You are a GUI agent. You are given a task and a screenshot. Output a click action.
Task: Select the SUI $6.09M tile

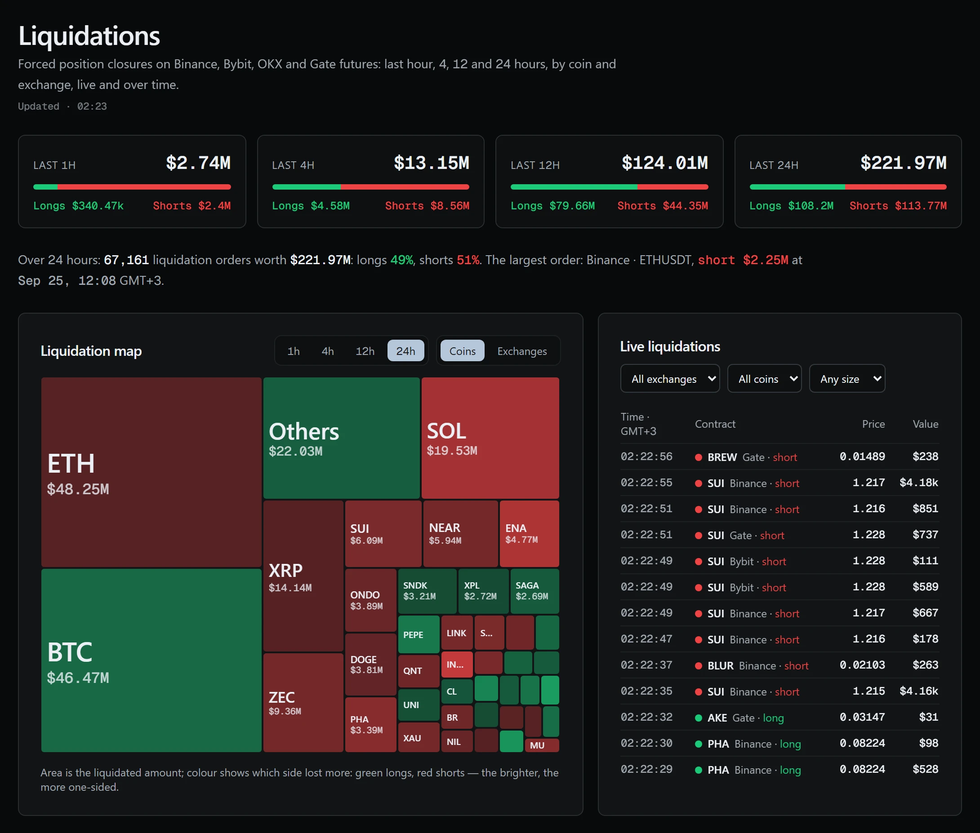click(x=383, y=534)
